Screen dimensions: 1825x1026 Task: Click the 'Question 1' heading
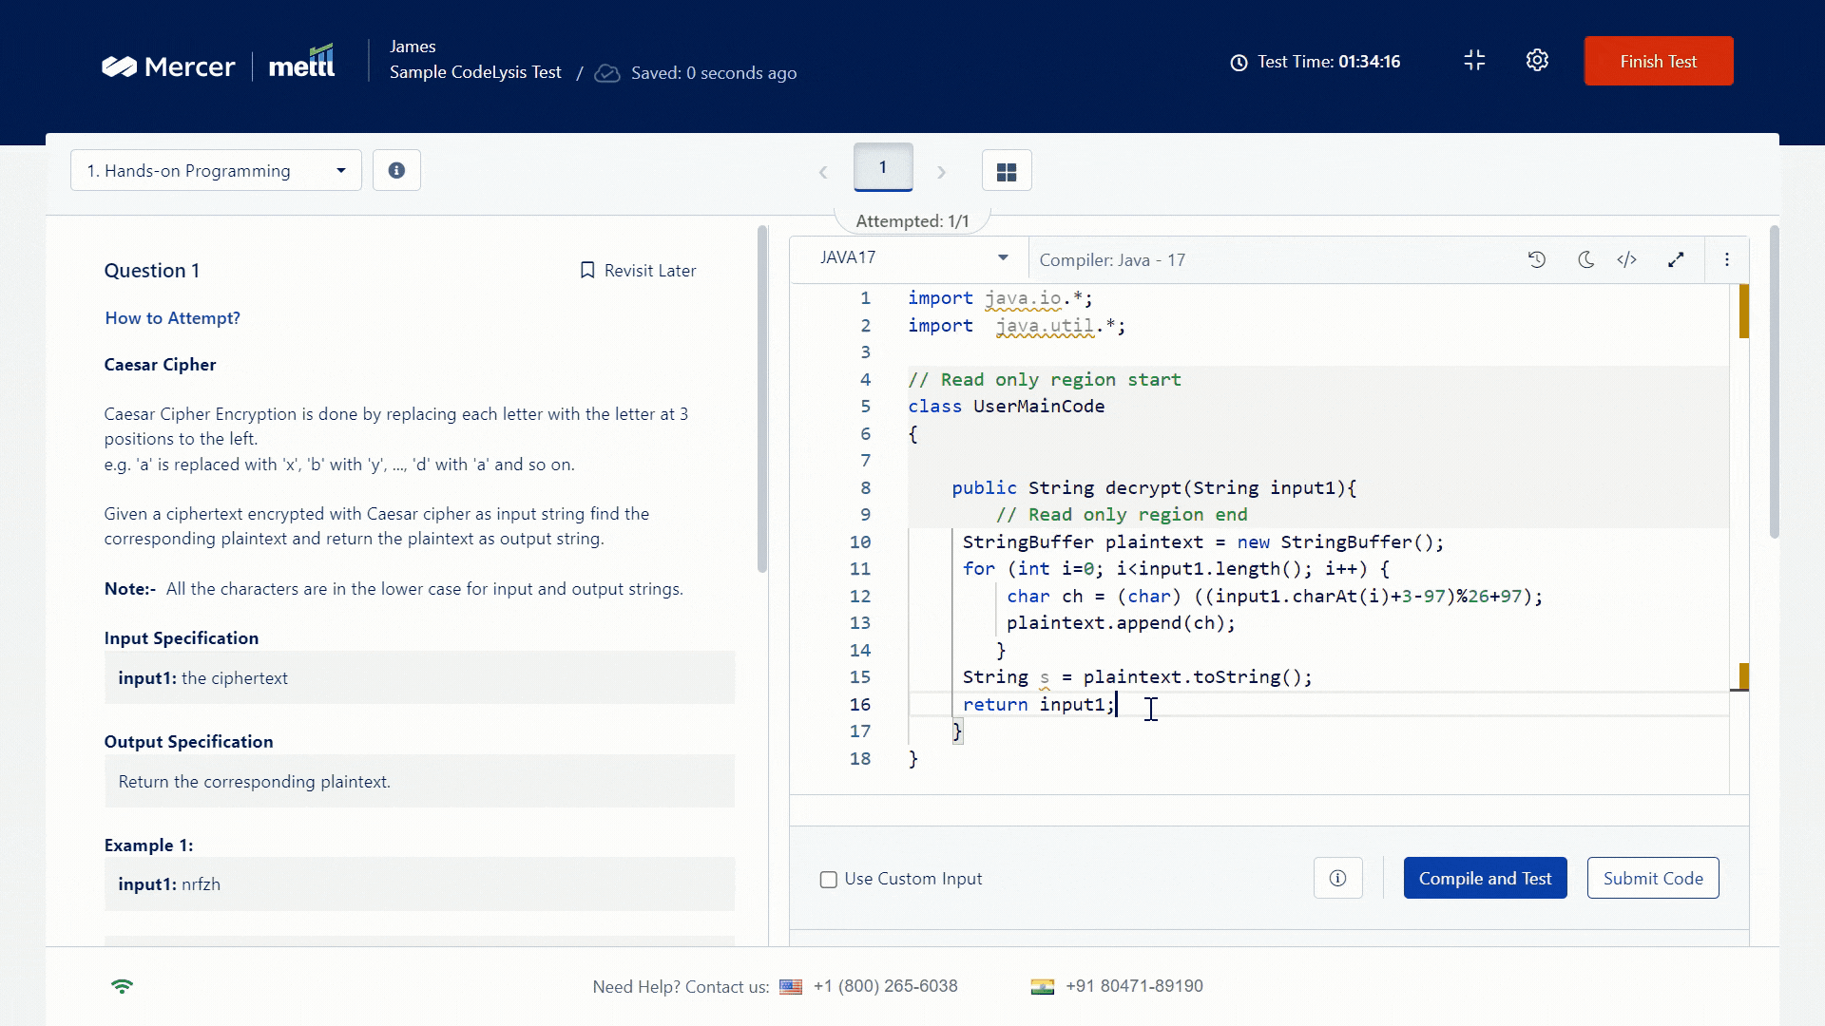(152, 271)
